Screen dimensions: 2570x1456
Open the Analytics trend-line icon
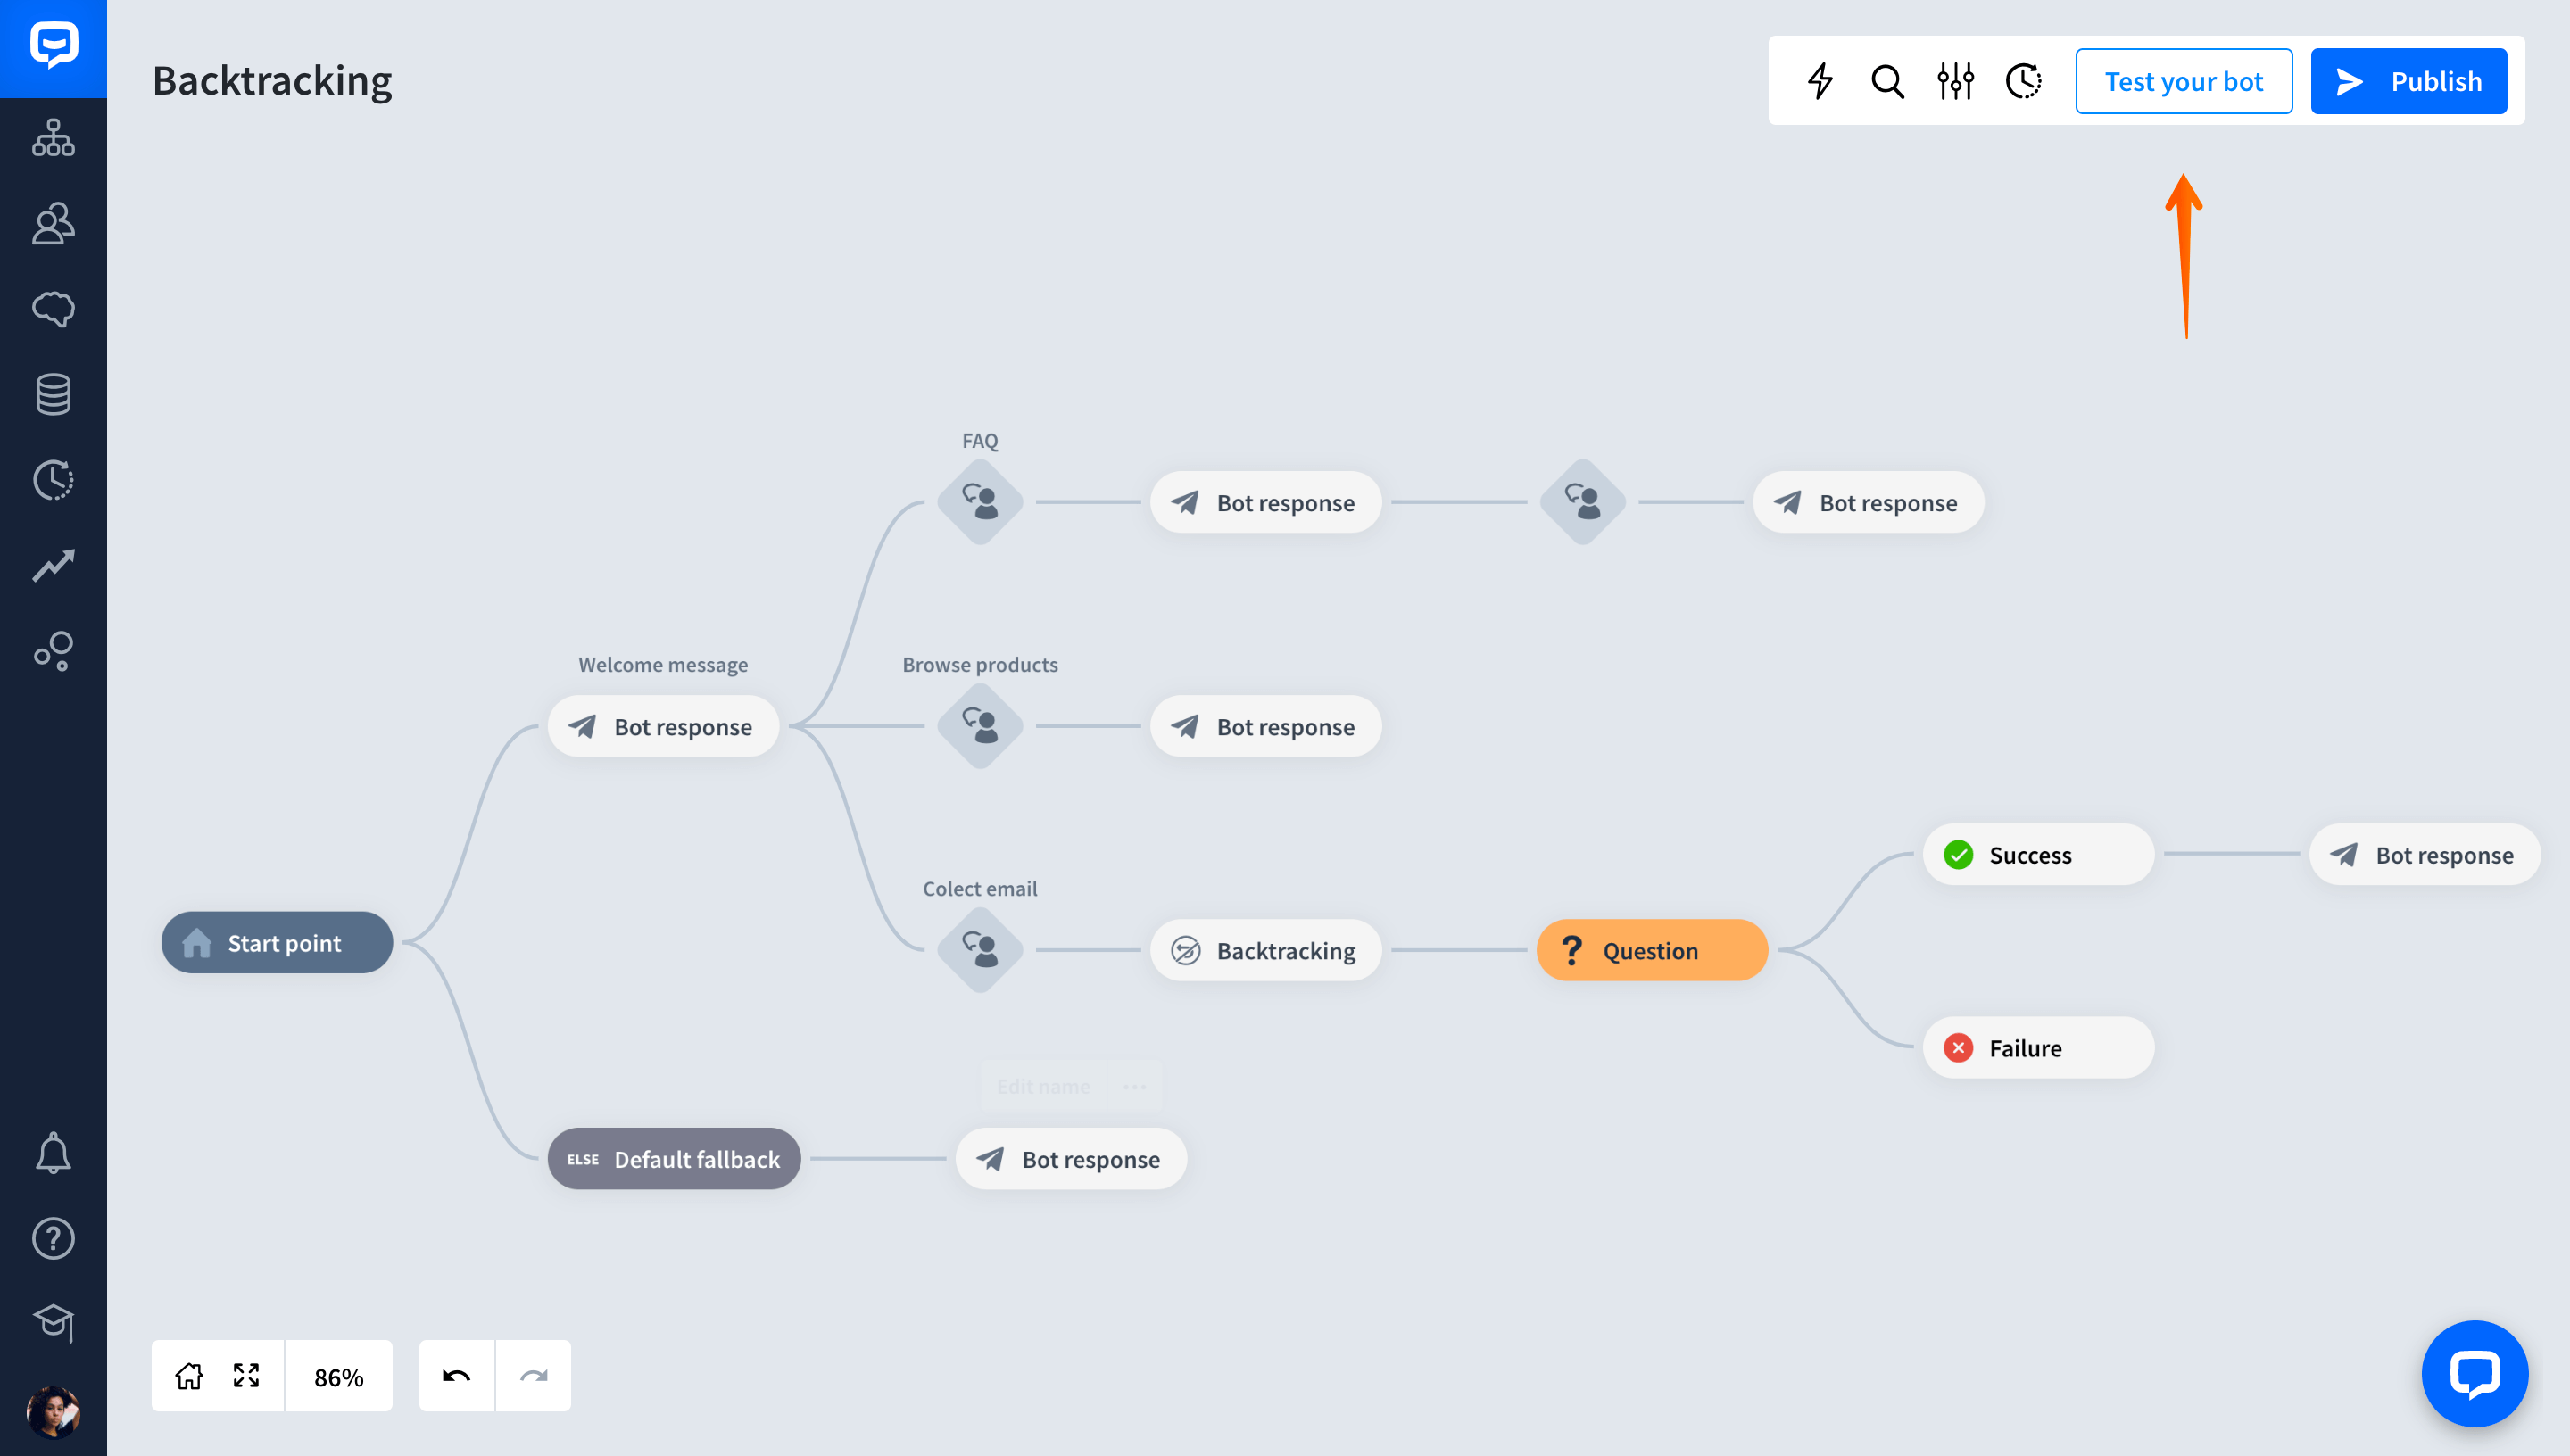[53, 565]
